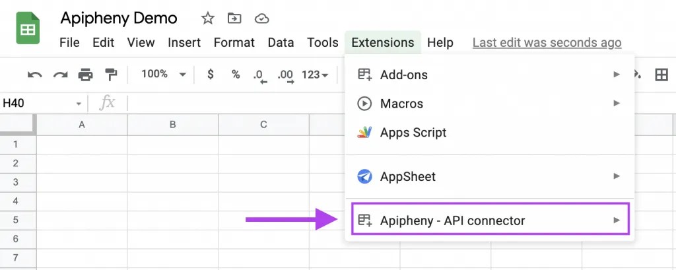Click the fill color paint bucket
676x270 pixels.
pos(637,74)
